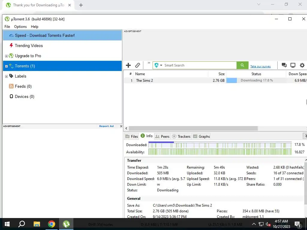Click the Add Torrent plus icon
Screen dimensions: 307x230
point(128,65)
